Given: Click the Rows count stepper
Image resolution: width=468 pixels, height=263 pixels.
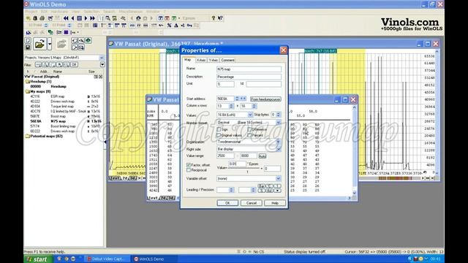Looking at the screenshot, I should 254,106.
